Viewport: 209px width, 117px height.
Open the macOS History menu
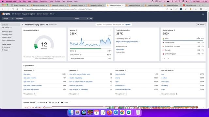(36, 1)
